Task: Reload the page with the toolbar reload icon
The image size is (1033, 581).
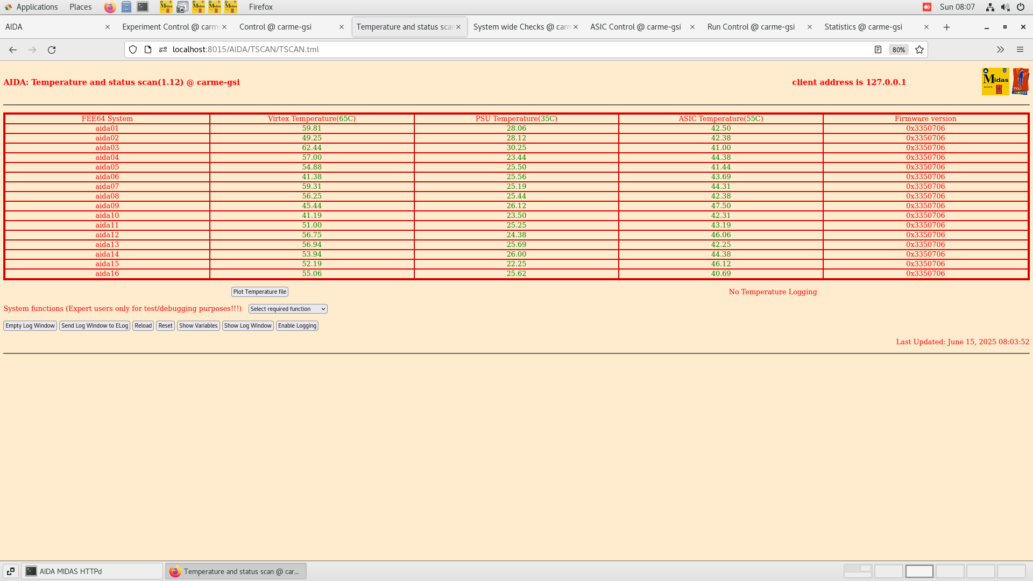Action: [x=52, y=49]
